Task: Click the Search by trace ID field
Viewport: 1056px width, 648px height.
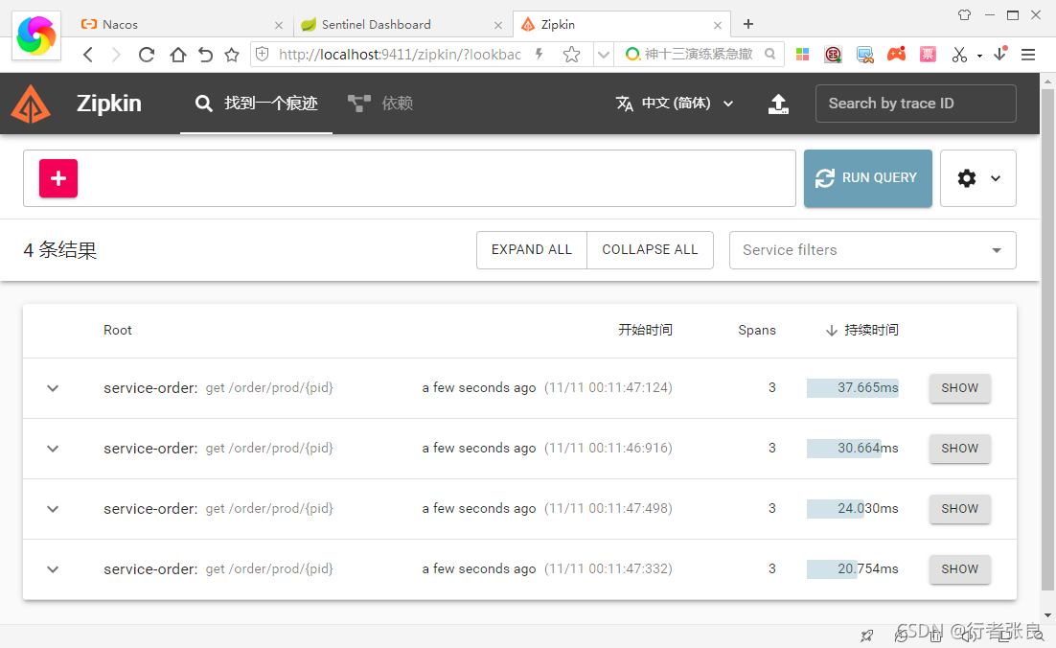Action: (x=915, y=104)
